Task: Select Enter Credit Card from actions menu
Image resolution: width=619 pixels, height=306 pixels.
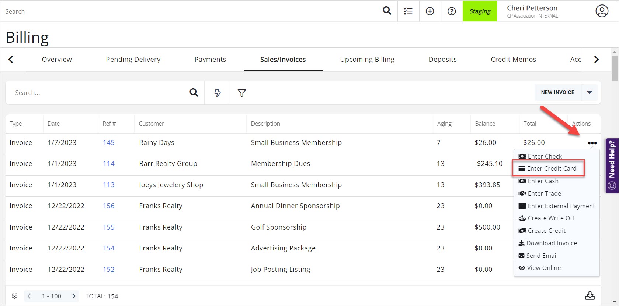Action: click(x=552, y=168)
